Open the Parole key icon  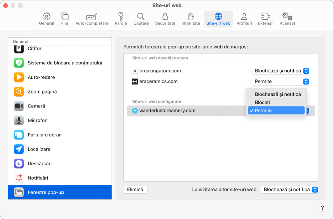click(121, 16)
